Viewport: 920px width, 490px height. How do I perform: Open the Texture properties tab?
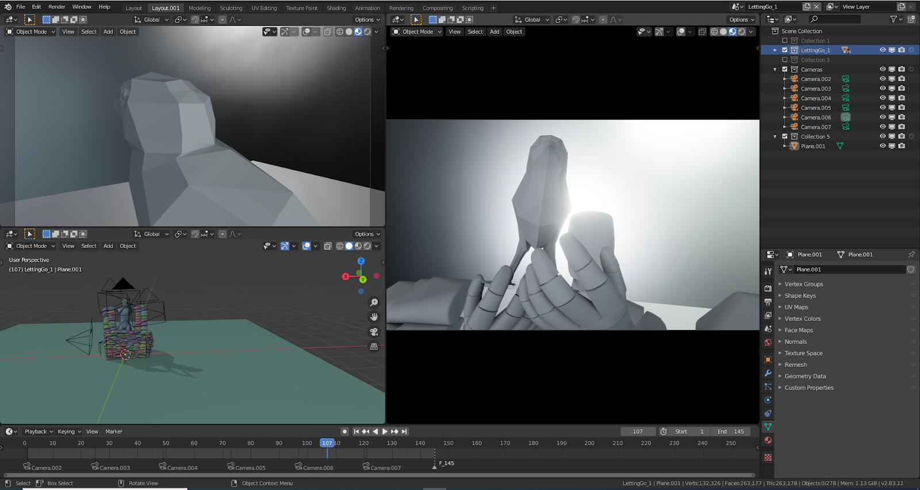coord(768,457)
